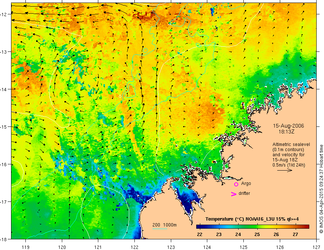Click the 'Altimetric sealevel' caption line

291,144
